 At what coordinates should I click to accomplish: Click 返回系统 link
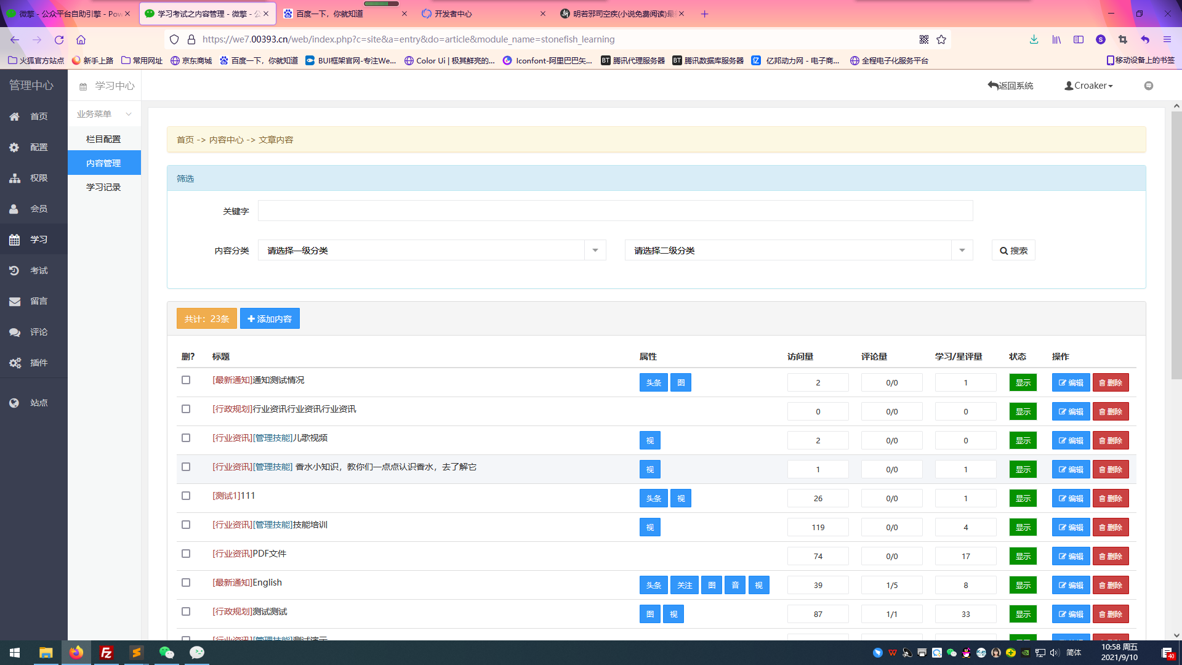click(1011, 86)
